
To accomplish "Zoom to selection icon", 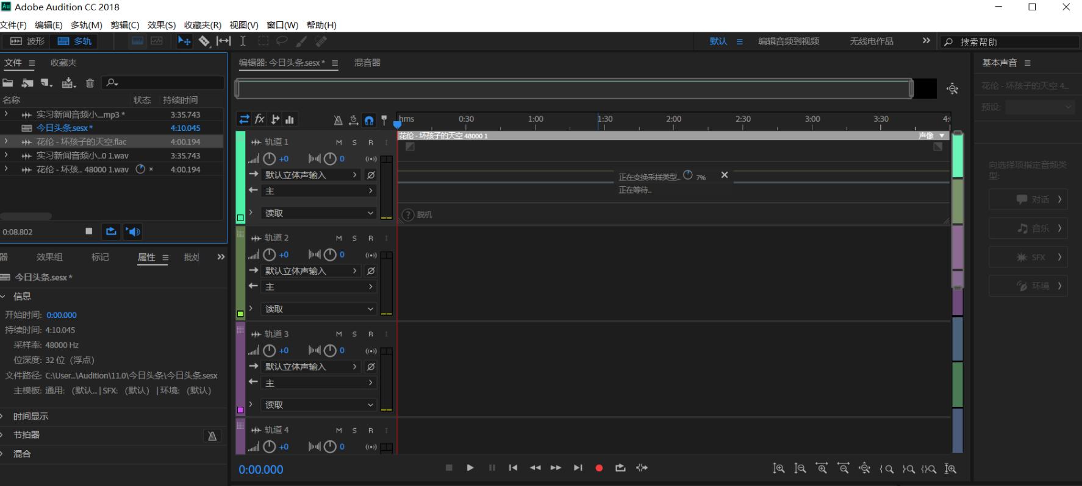I will click(929, 469).
